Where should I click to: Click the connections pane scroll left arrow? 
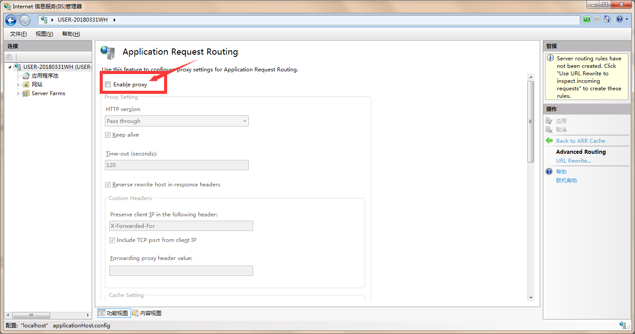(x=7, y=315)
